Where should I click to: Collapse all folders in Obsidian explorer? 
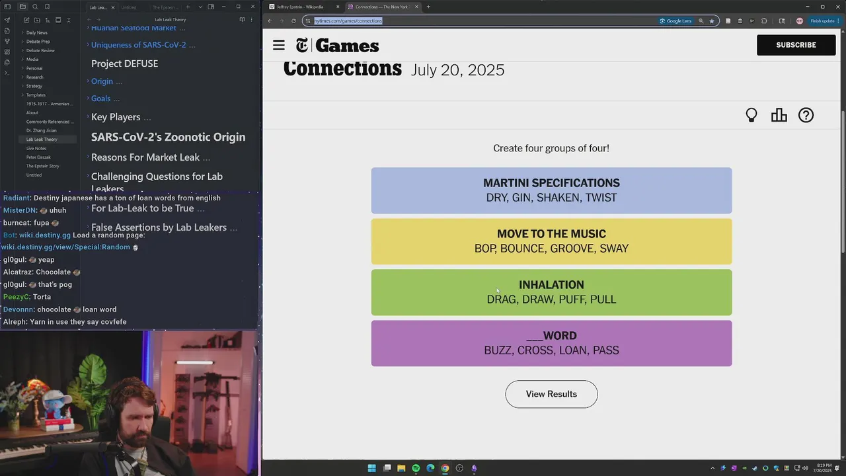69,20
